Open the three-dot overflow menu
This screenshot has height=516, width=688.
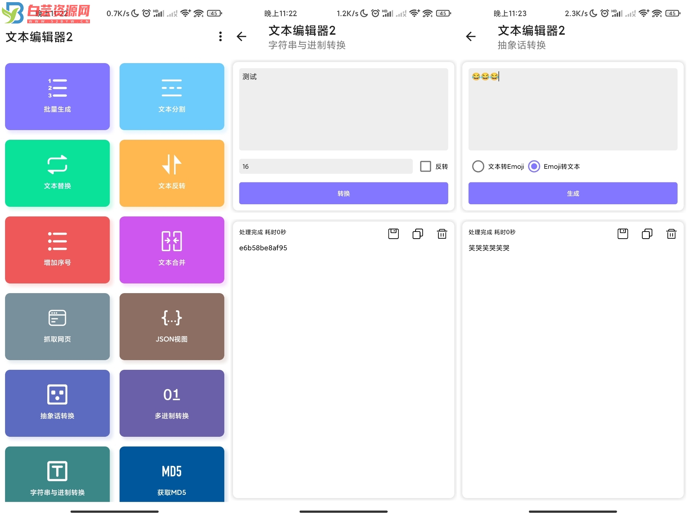220,37
